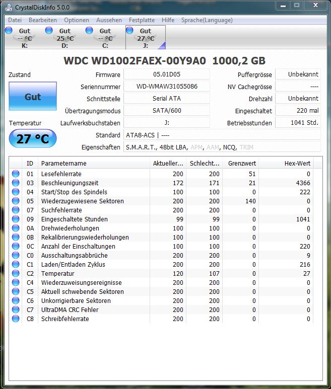
Task: Click the Aktueller... column header
Action: [x=168, y=163]
